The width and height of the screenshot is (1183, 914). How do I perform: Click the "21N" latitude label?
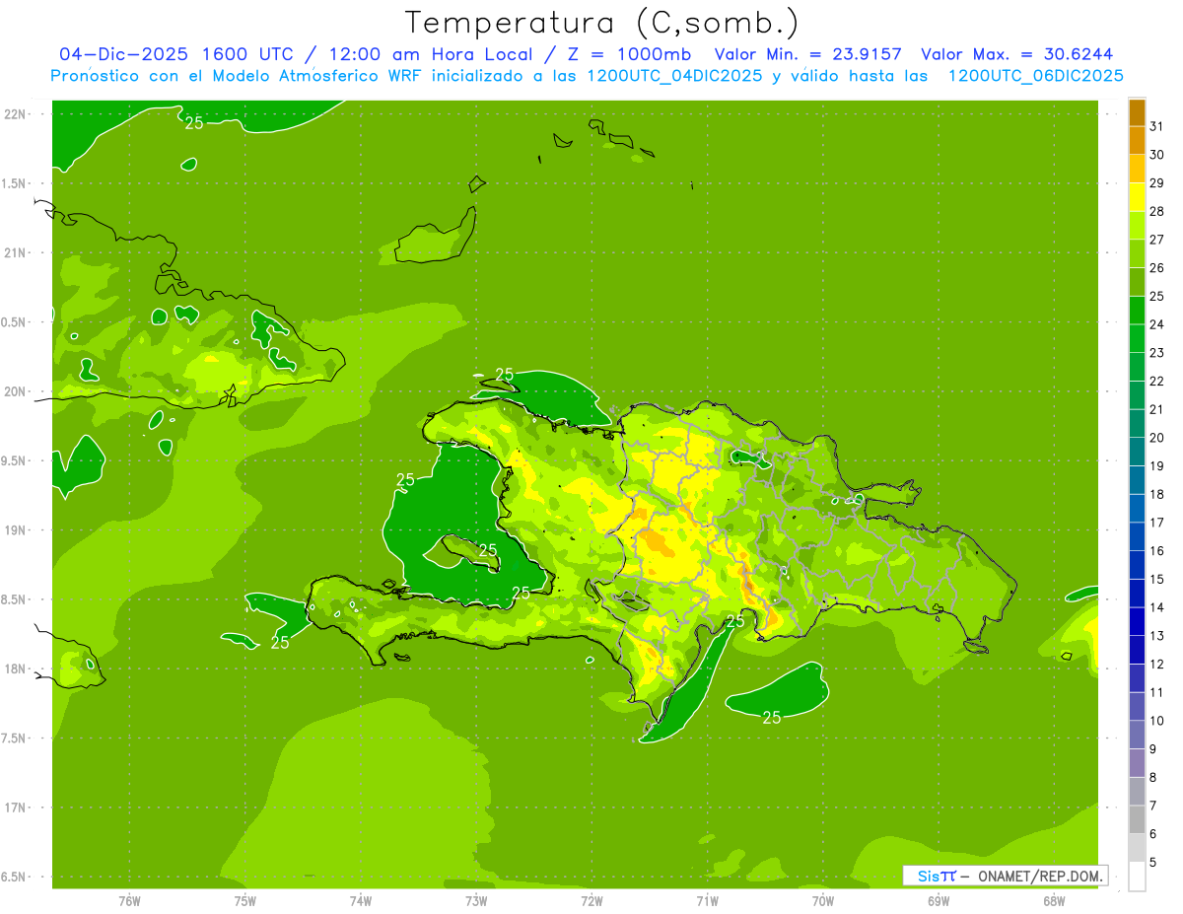pyautogui.click(x=16, y=252)
